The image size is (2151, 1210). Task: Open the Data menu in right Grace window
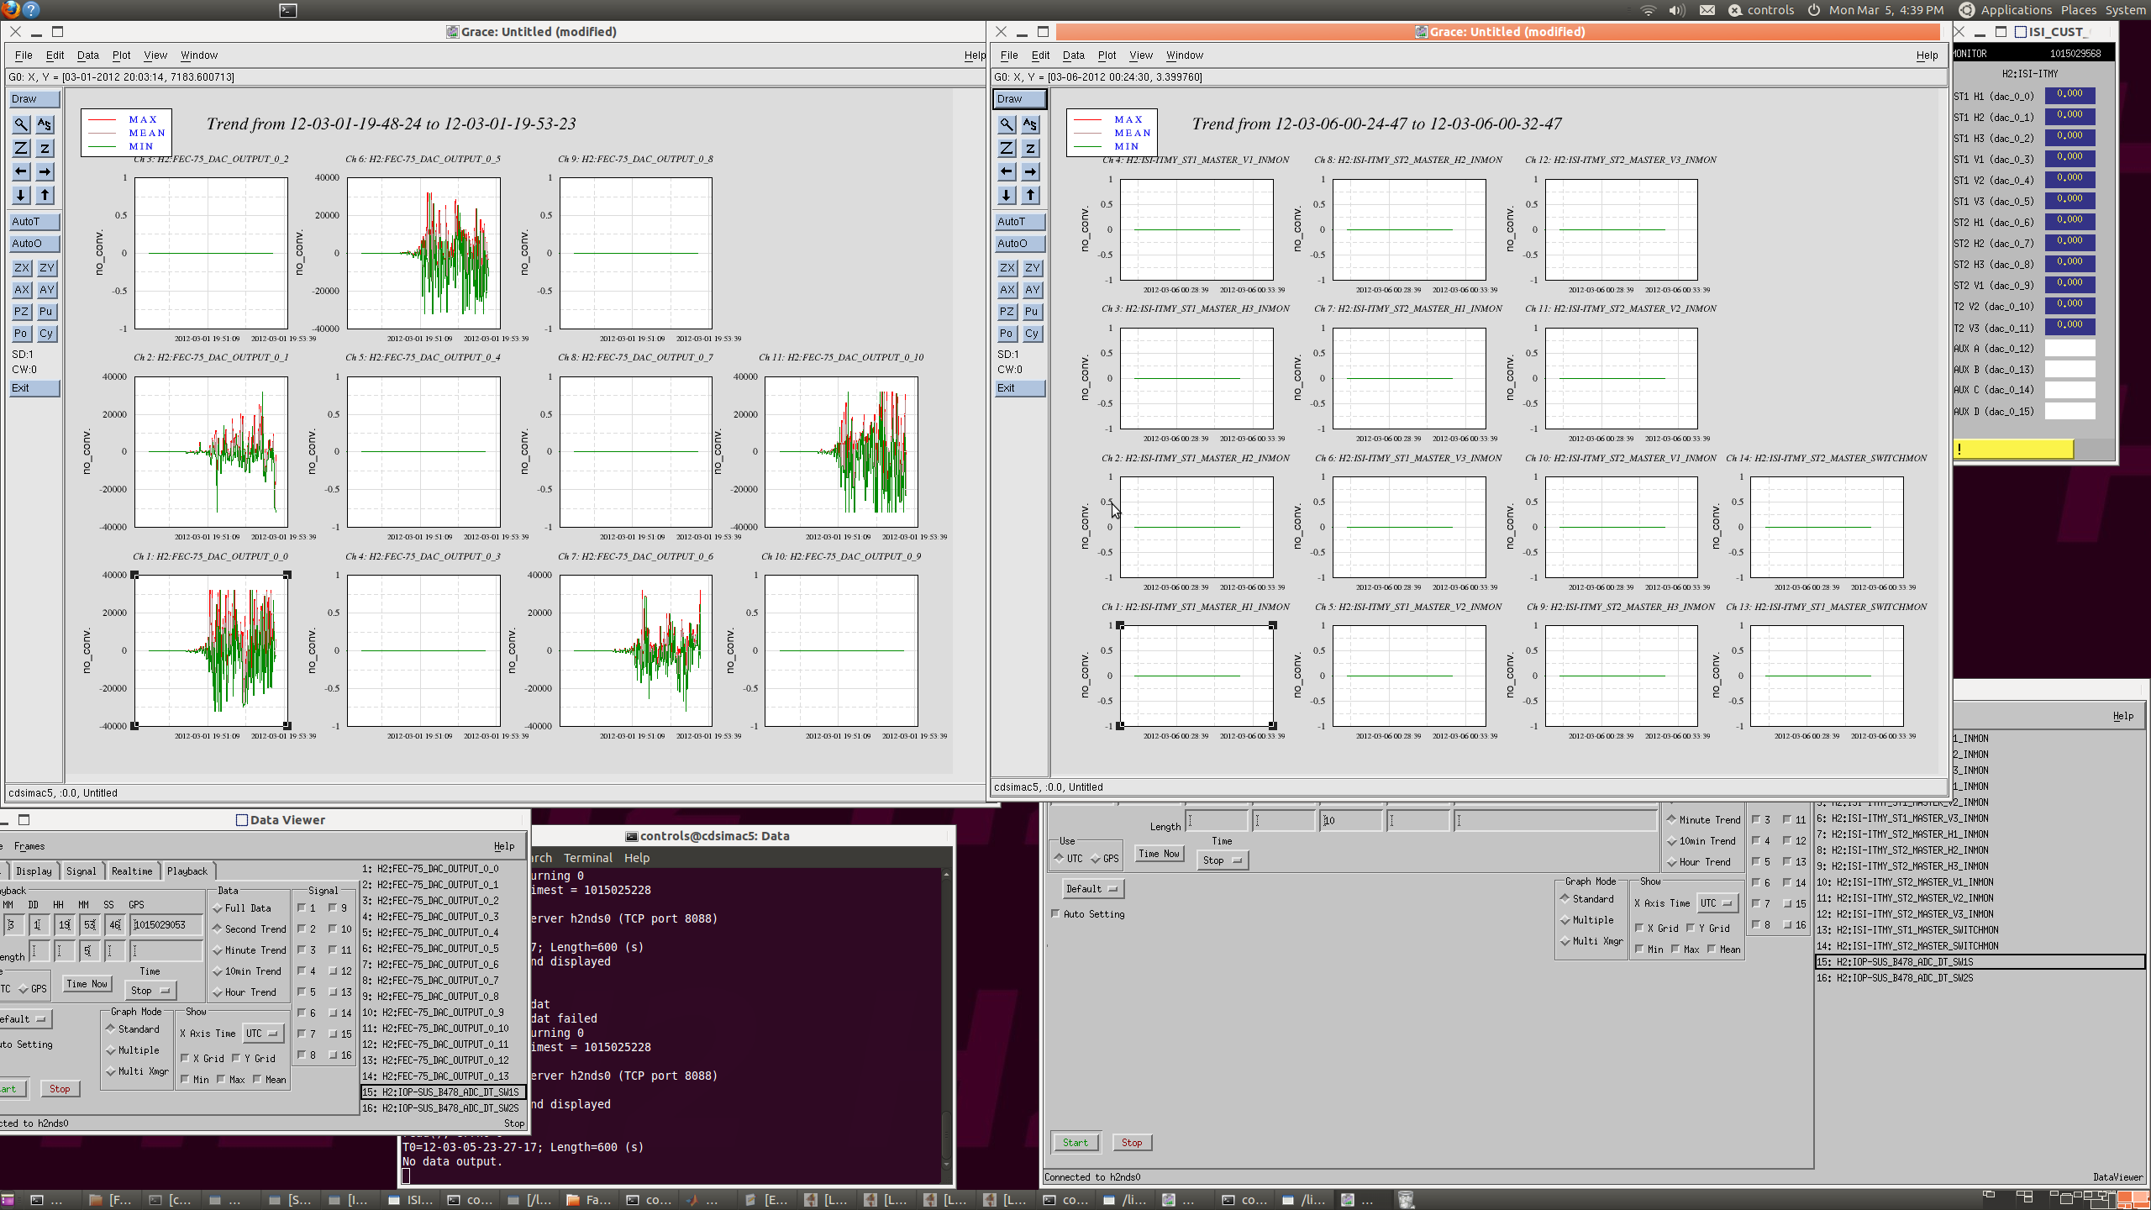click(x=1073, y=55)
